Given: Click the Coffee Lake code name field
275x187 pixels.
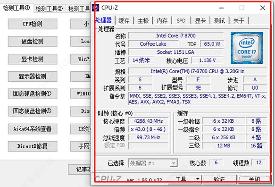Looking at the screenshot, I should pos(153,44).
